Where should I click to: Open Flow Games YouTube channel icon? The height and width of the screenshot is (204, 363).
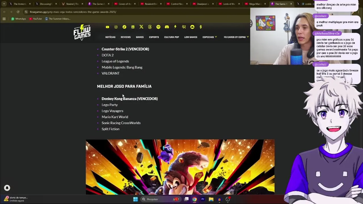[107, 27]
